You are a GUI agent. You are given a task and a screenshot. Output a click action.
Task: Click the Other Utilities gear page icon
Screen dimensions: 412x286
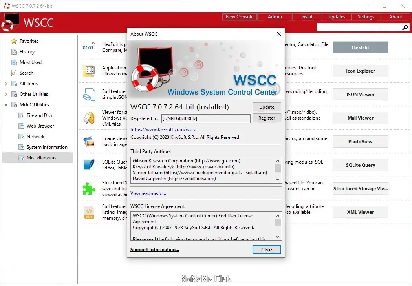point(14,94)
